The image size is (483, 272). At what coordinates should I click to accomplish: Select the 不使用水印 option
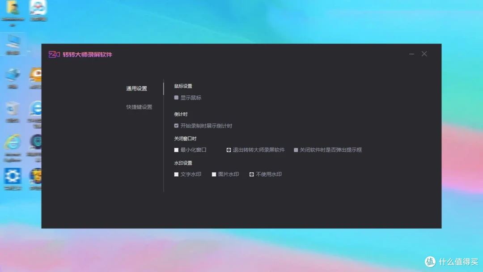tap(251, 174)
